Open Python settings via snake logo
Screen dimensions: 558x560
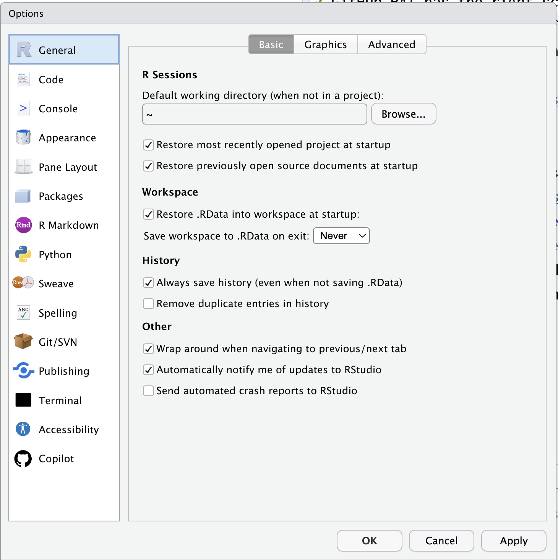click(x=23, y=254)
